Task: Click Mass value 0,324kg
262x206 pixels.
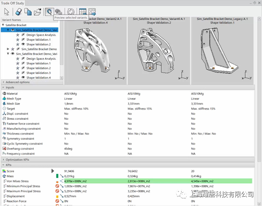Action: tap(133, 176)
